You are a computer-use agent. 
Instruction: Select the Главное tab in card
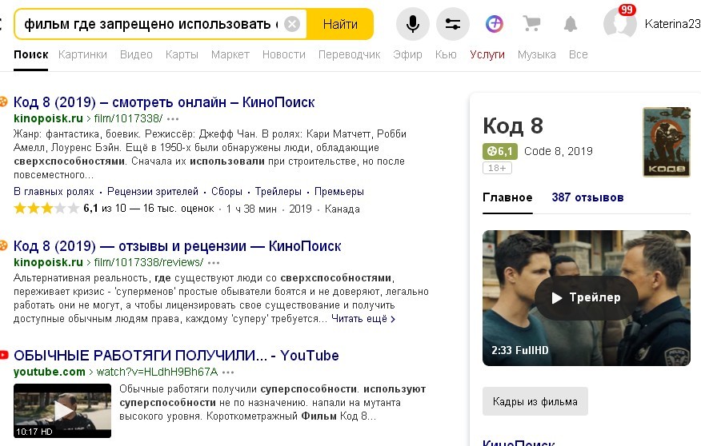507,197
